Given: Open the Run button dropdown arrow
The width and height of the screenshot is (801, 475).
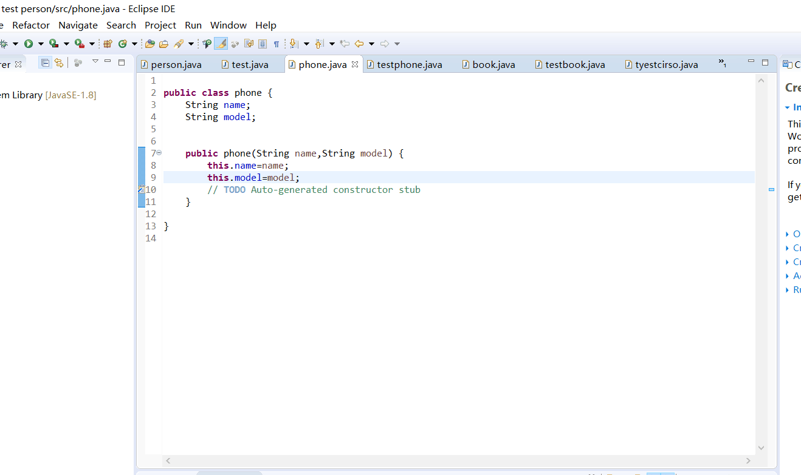Looking at the screenshot, I should click(41, 44).
